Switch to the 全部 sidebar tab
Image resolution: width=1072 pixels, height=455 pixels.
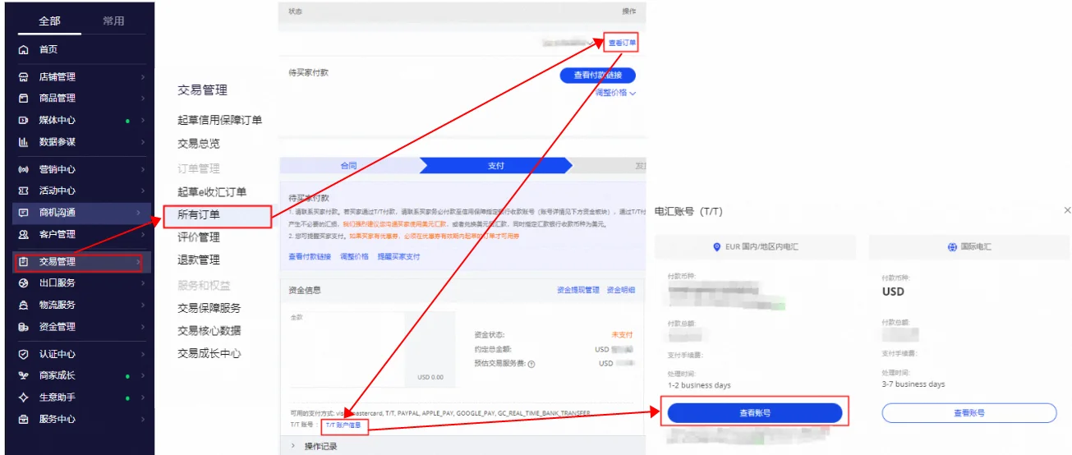click(49, 21)
